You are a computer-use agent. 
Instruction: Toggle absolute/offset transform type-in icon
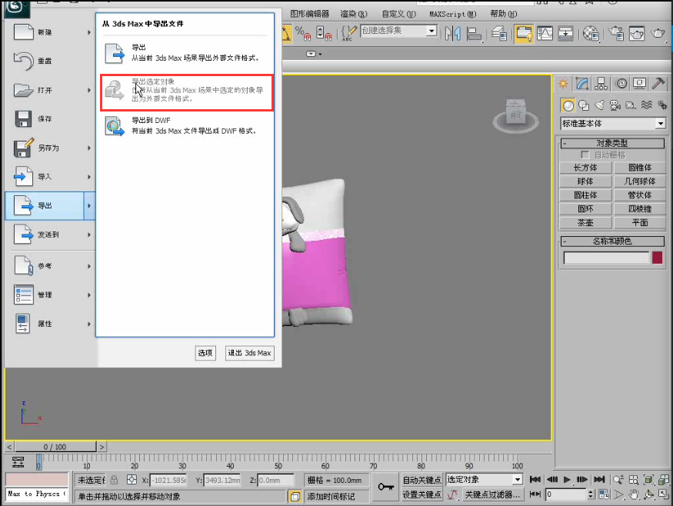(132, 480)
